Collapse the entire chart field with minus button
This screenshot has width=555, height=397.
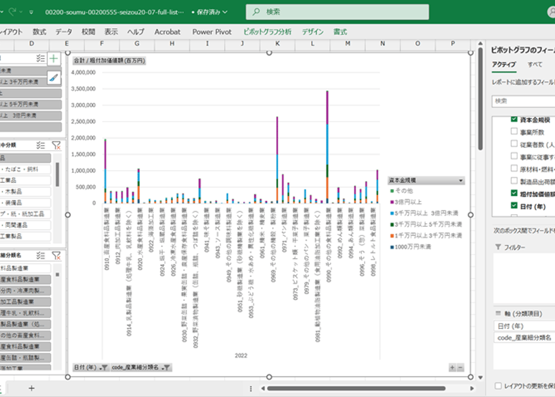coord(460,368)
